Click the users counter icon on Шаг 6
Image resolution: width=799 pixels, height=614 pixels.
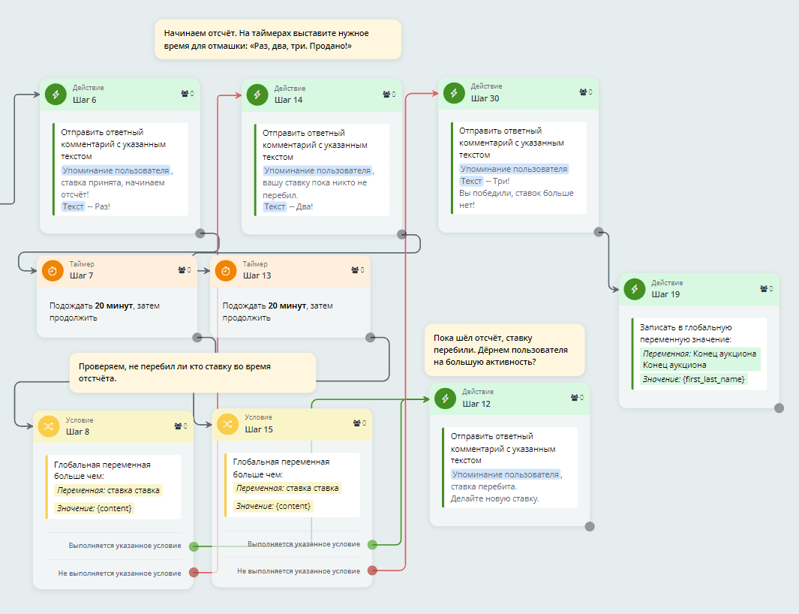pyautogui.click(x=187, y=94)
